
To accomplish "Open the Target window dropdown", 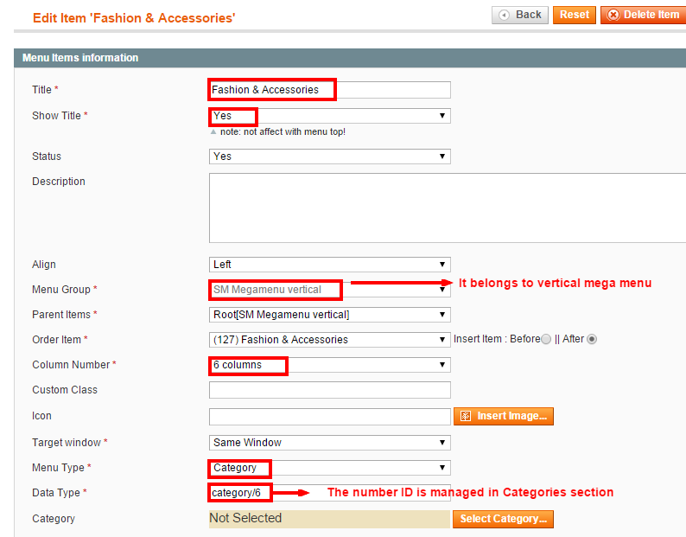I will pos(329,443).
